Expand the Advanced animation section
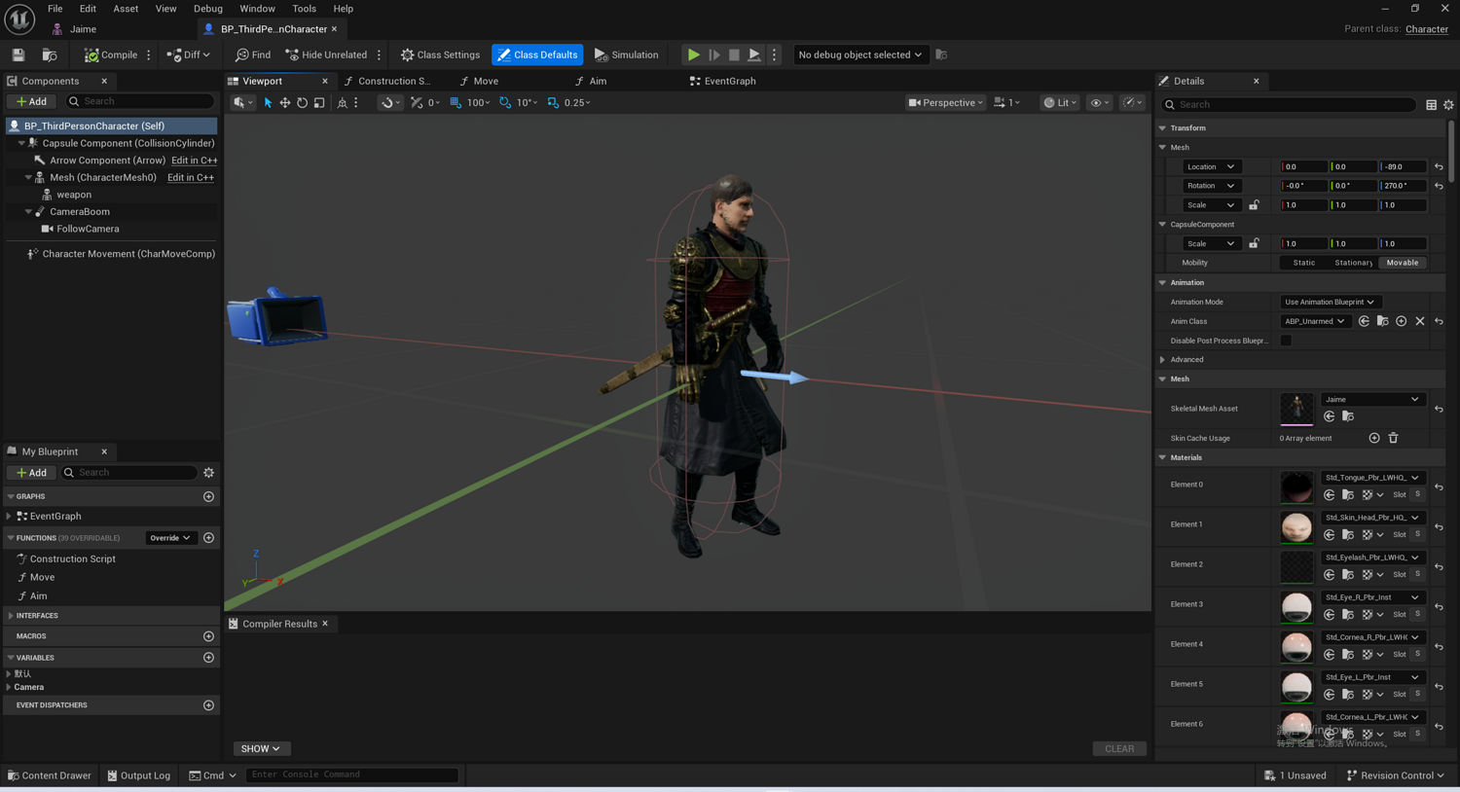The image size is (1460, 792). coord(1162,360)
